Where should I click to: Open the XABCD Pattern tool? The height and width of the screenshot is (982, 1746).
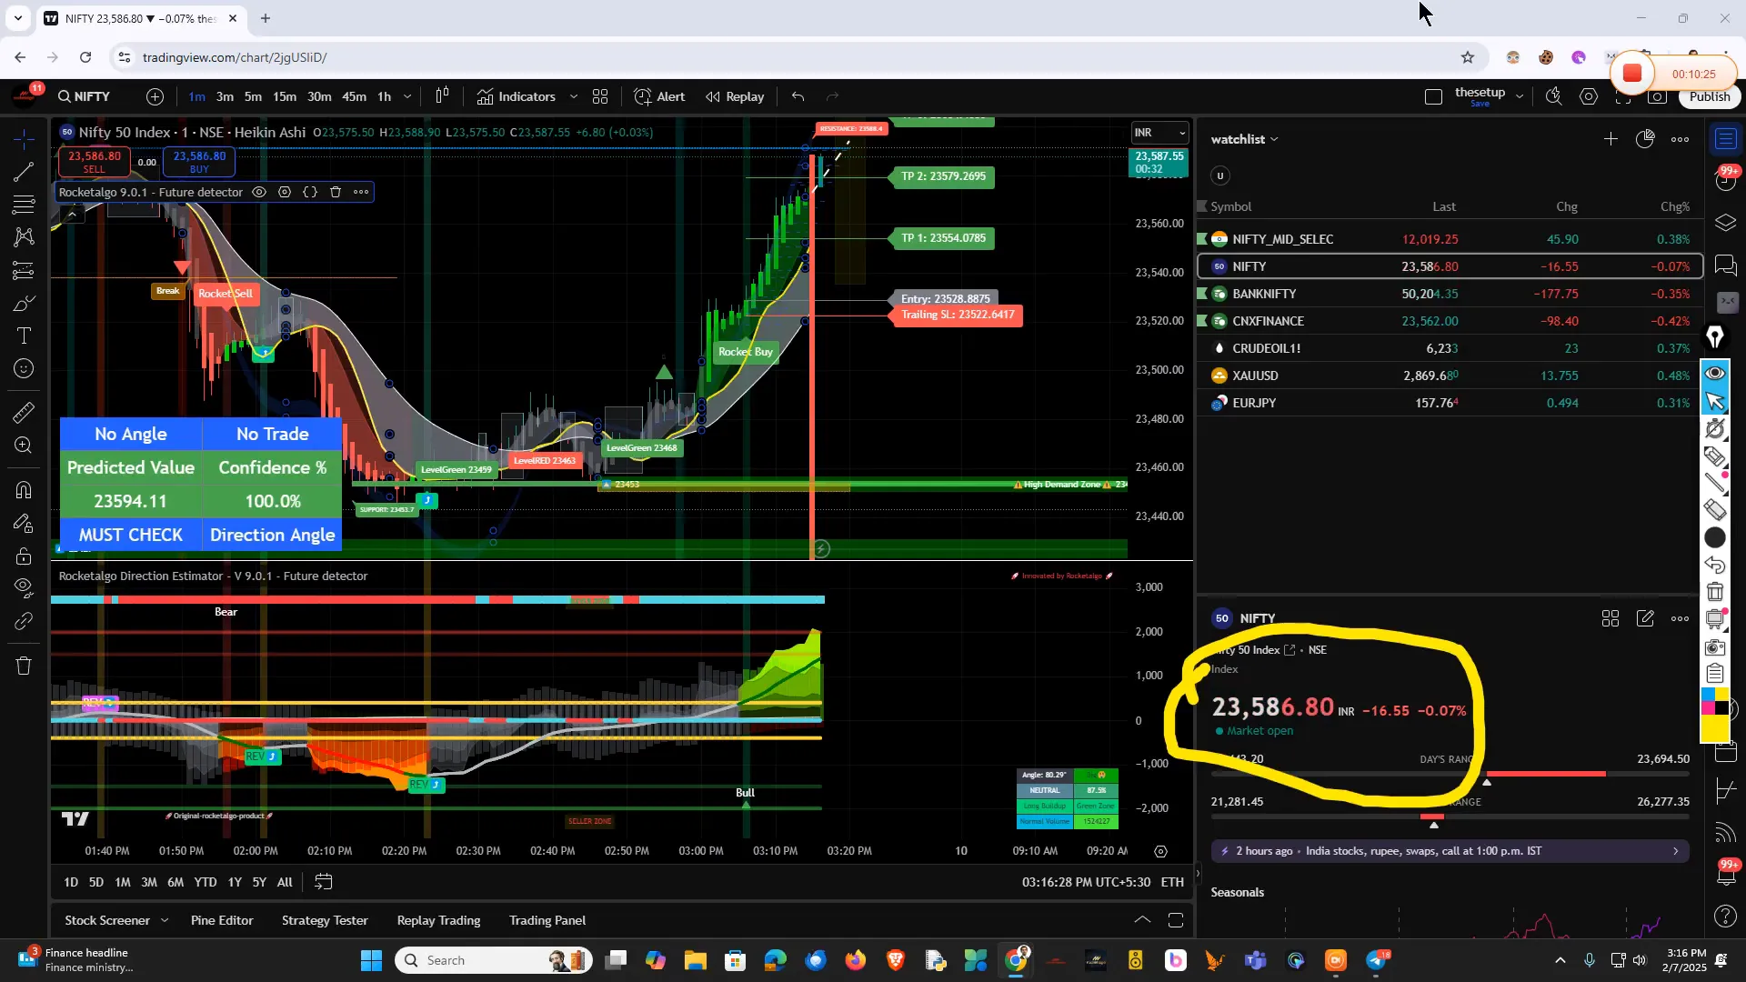coord(23,237)
